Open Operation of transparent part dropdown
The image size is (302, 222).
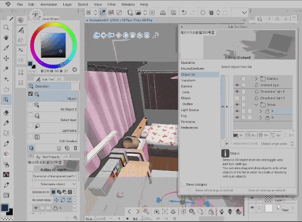click(x=54, y=176)
